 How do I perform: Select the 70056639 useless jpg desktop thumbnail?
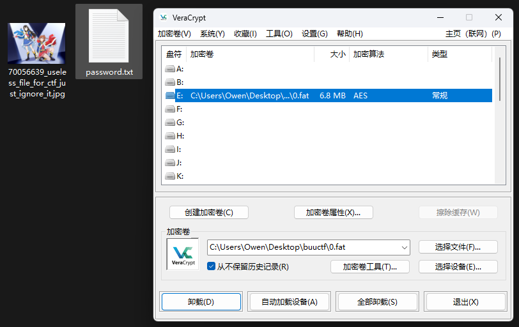click(36, 43)
